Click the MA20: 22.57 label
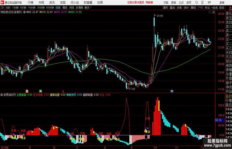This screenshot has width=232, height=149. (x=60, y=12)
